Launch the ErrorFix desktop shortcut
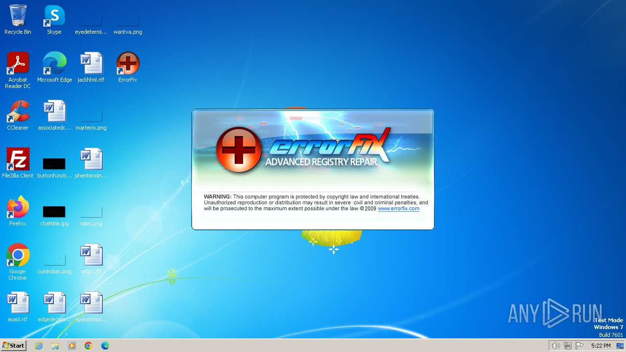Image resolution: width=626 pixels, height=352 pixels. [128, 67]
